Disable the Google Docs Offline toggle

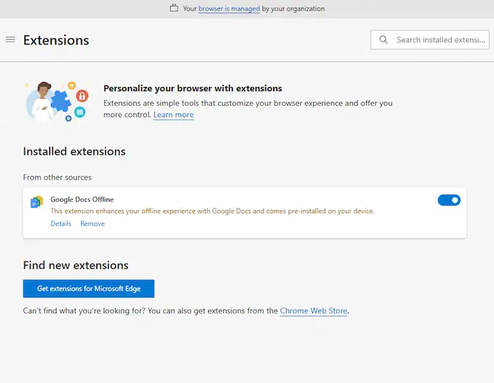pos(449,200)
